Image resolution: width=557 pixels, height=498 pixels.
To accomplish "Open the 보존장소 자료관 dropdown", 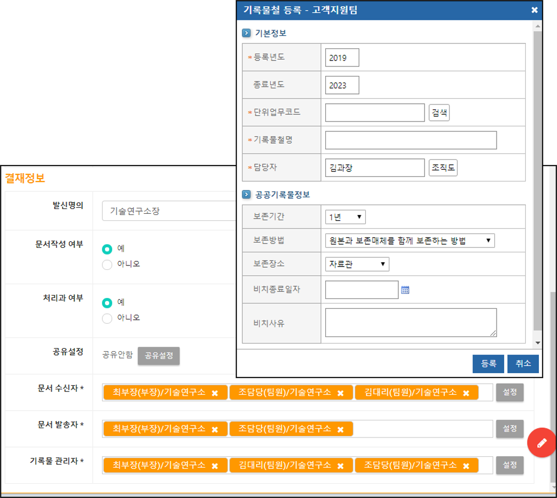I will point(357,264).
